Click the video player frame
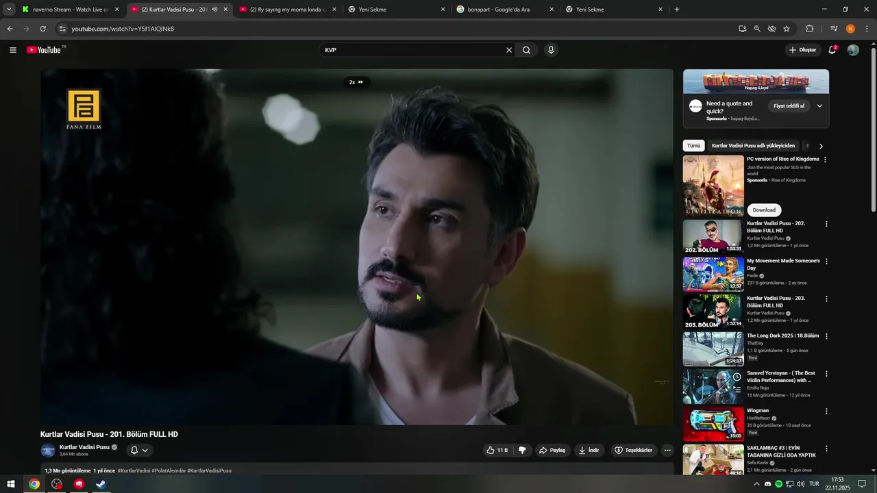This screenshot has height=493, width=877. [x=357, y=246]
